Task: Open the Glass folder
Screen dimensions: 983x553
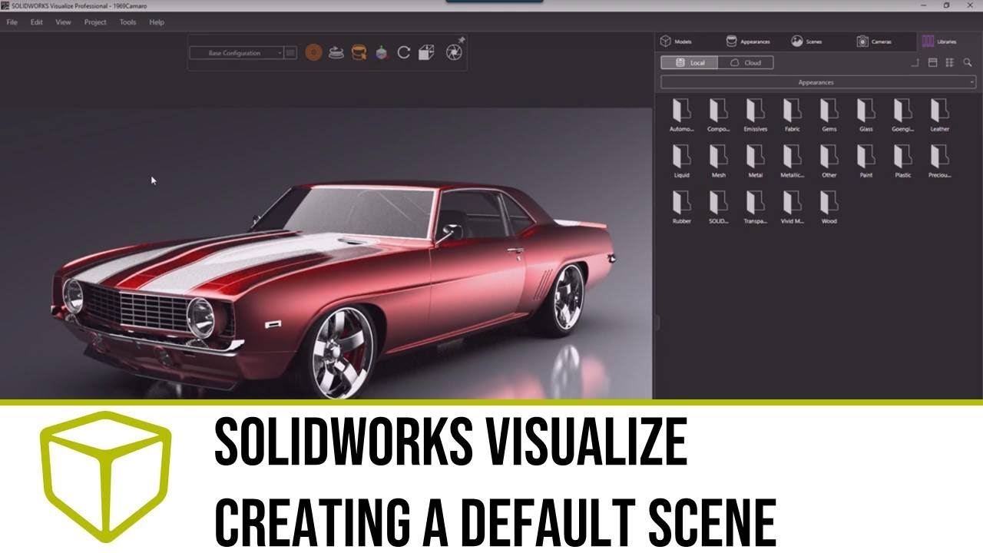Action: pyautogui.click(x=866, y=115)
